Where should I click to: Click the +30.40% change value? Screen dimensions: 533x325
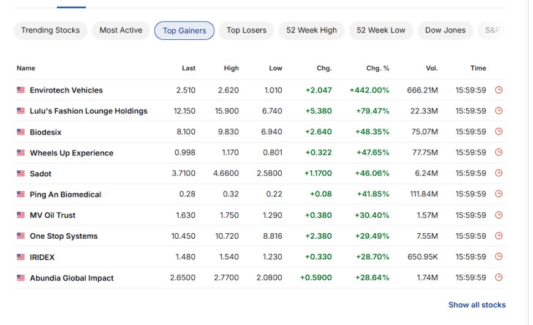372,215
